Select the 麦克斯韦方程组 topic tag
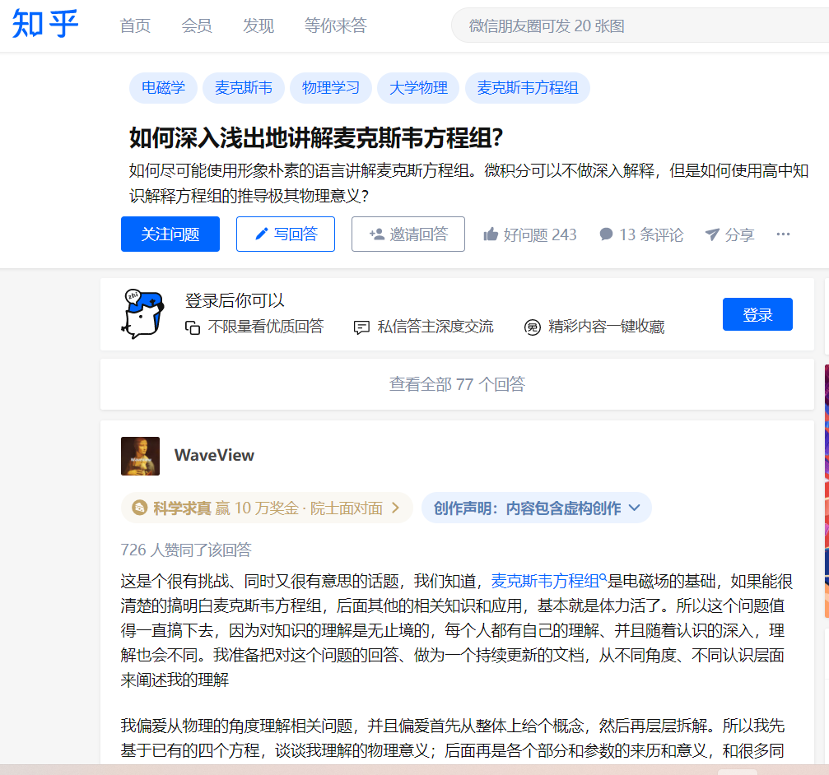The height and width of the screenshot is (775, 829). click(528, 88)
